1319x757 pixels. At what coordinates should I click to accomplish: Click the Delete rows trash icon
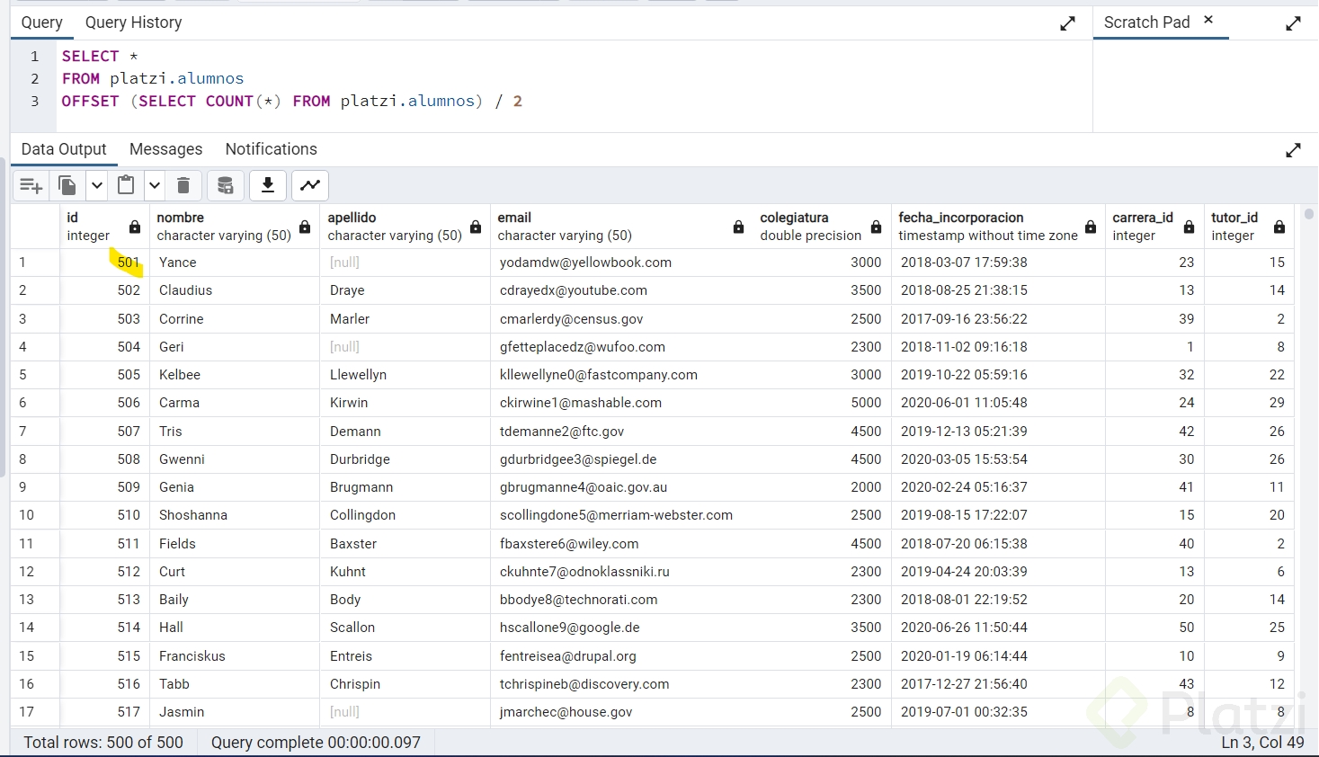tap(183, 185)
